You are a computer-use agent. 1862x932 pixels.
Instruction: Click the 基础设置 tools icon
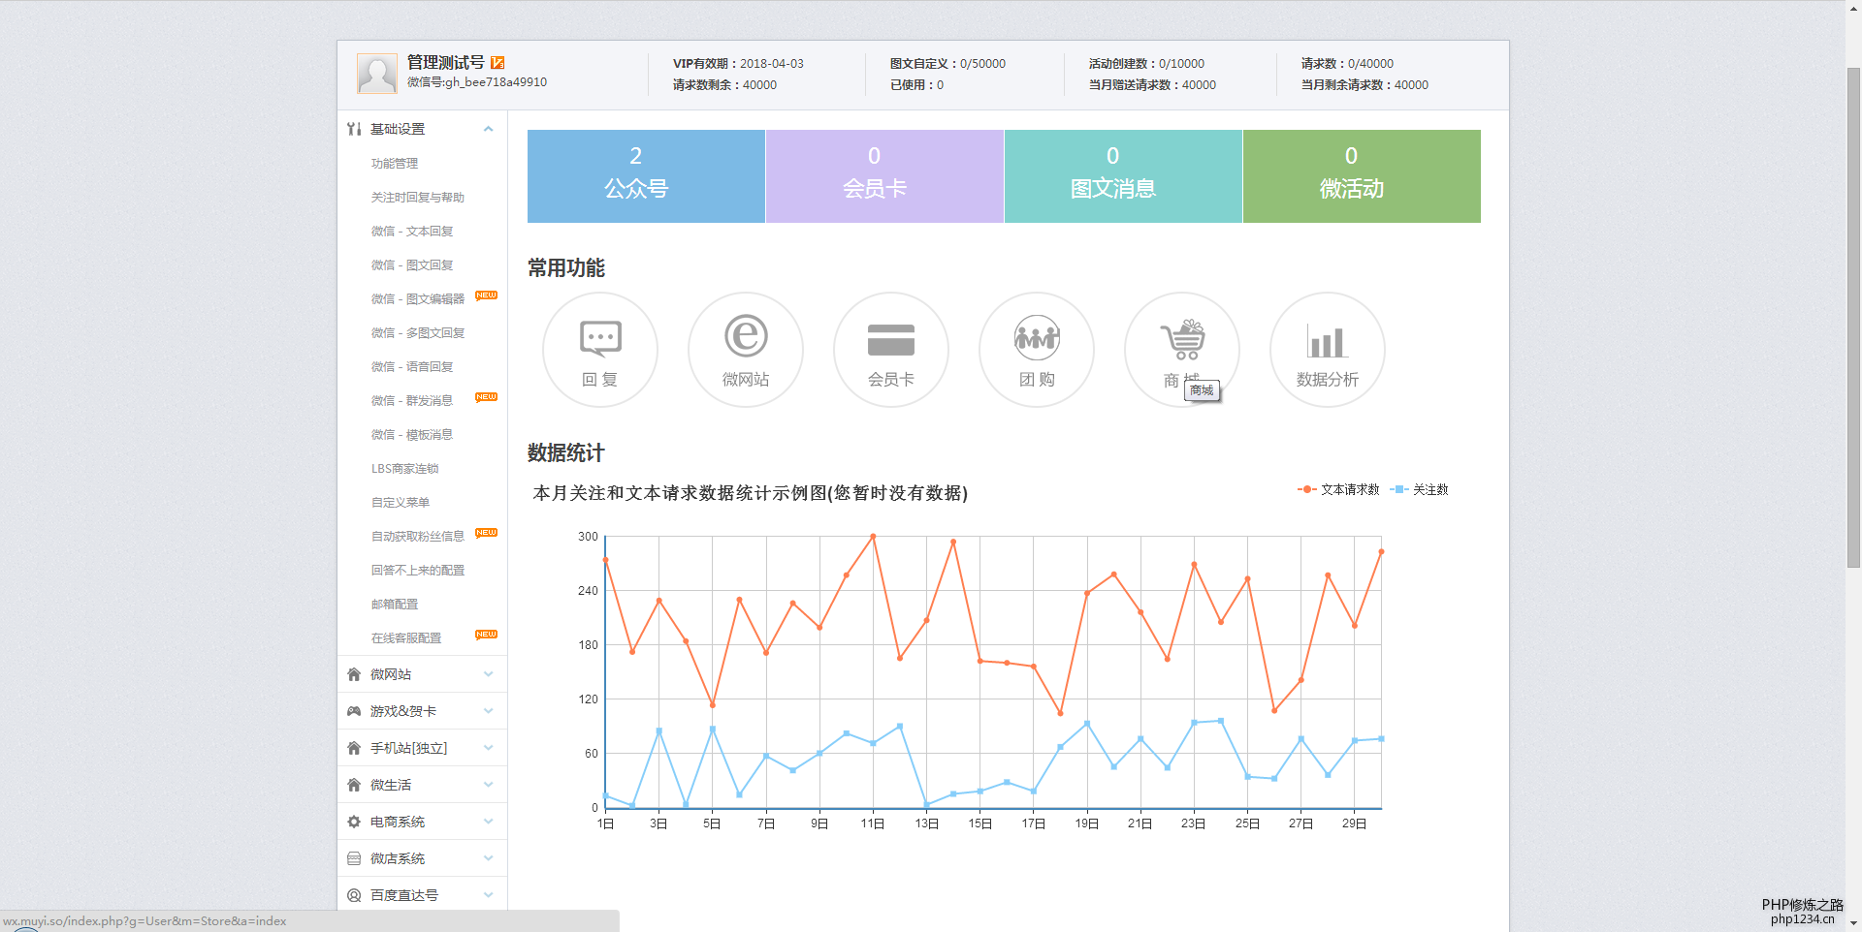(x=354, y=129)
